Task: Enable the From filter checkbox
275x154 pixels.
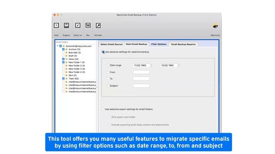Action: [x=108, y=72]
